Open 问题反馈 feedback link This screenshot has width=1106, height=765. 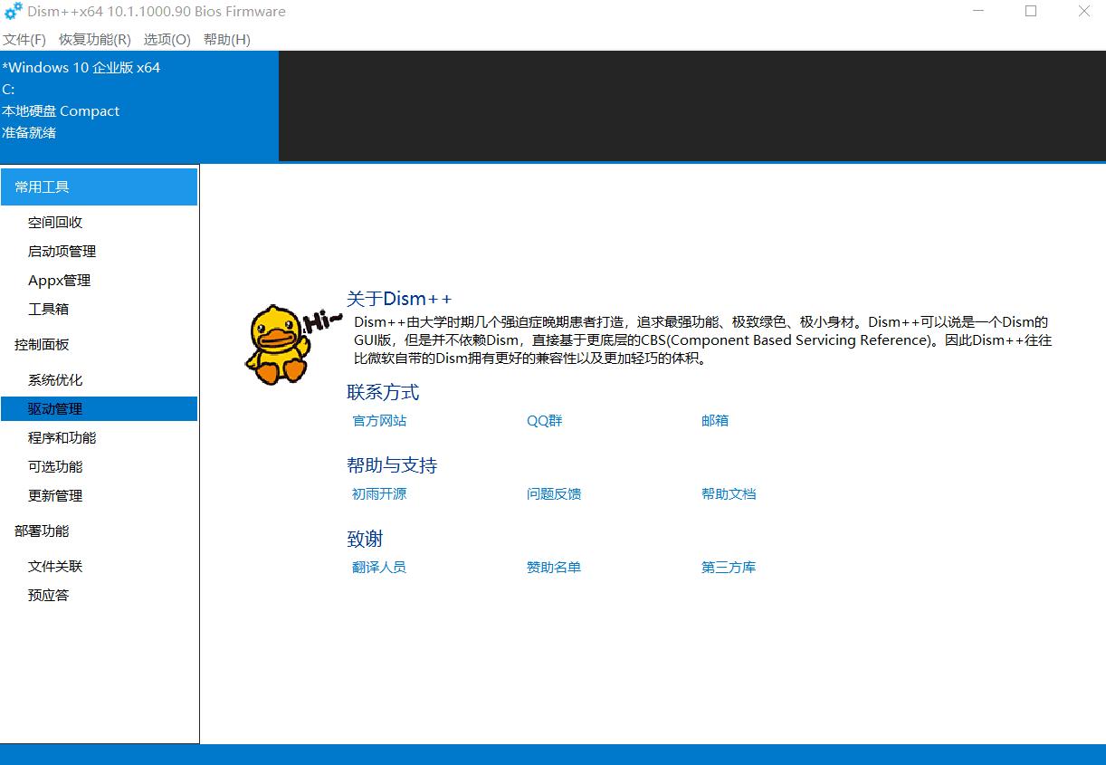[x=553, y=493]
